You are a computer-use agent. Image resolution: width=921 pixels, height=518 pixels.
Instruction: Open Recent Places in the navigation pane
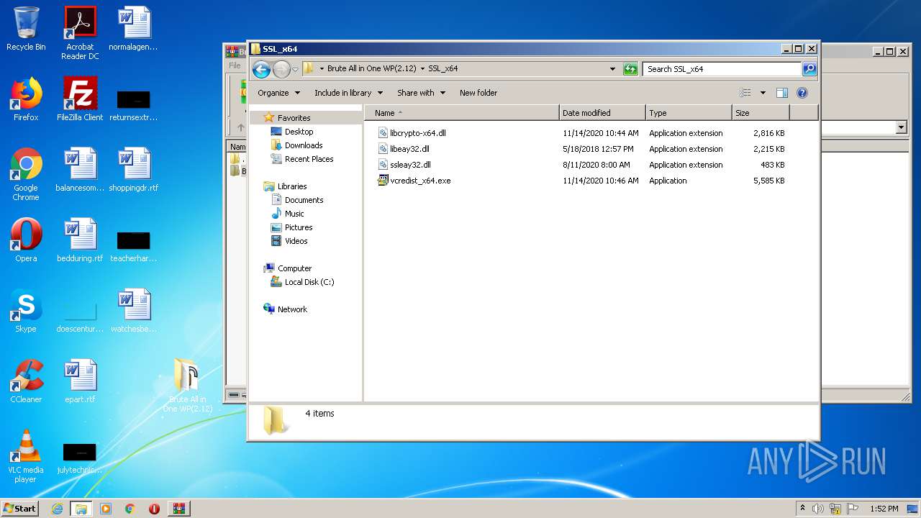coord(309,159)
